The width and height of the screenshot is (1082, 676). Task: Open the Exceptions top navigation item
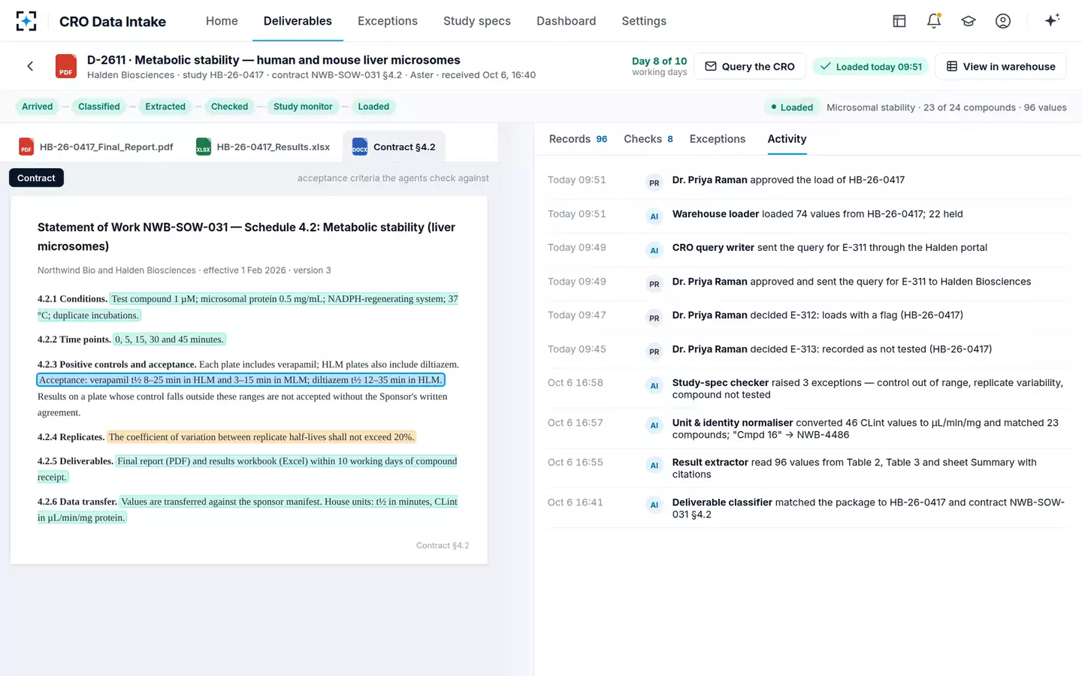point(388,21)
